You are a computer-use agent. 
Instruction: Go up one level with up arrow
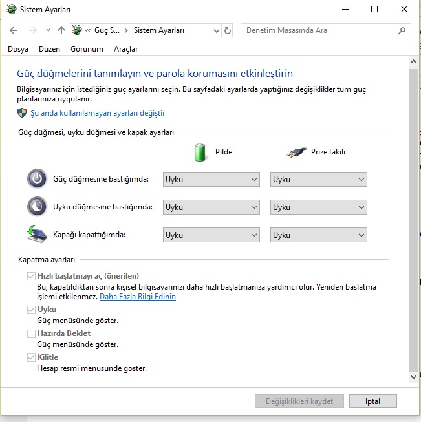point(61,30)
